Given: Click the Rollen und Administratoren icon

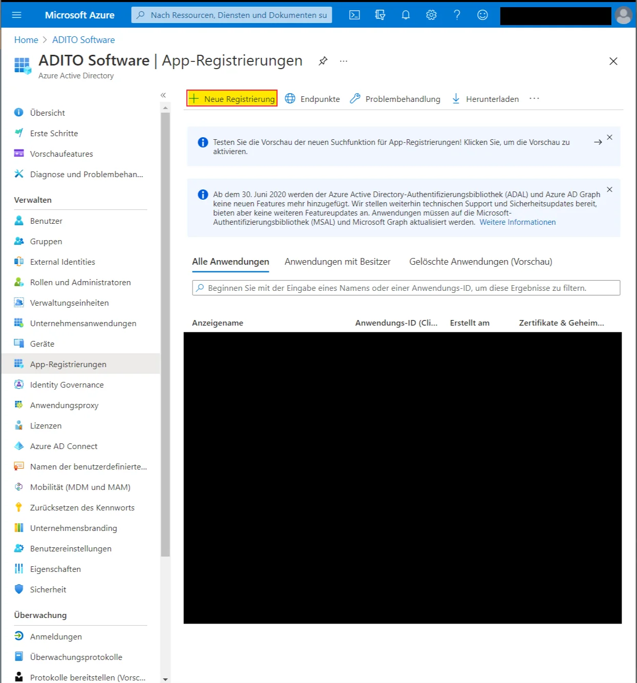Looking at the screenshot, I should click(19, 282).
